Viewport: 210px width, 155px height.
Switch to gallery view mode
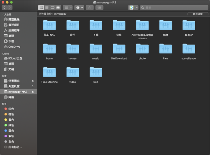(58, 8)
